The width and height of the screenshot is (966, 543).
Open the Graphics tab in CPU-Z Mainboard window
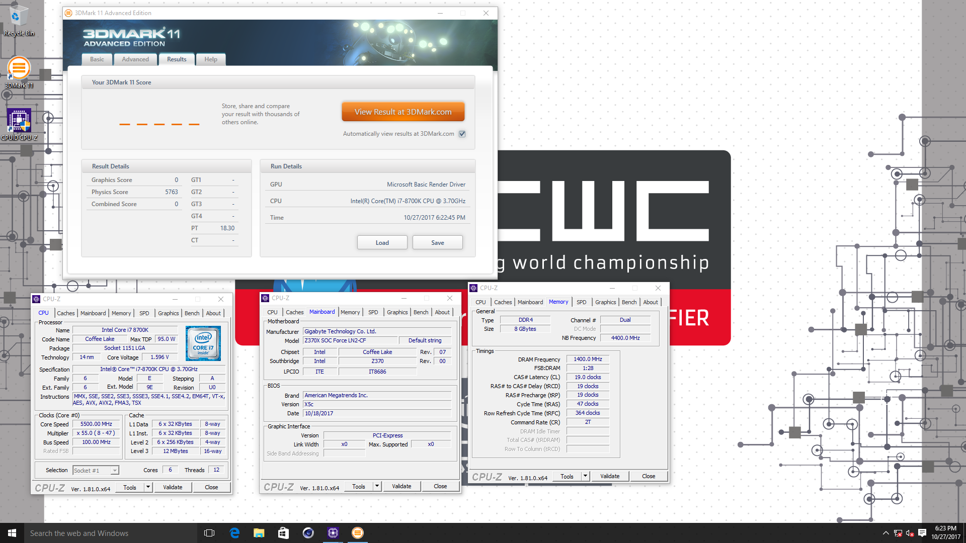[x=397, y=312]
